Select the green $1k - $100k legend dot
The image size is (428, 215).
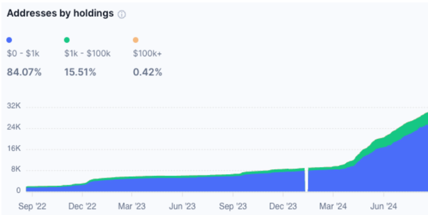tap(67, 40)
